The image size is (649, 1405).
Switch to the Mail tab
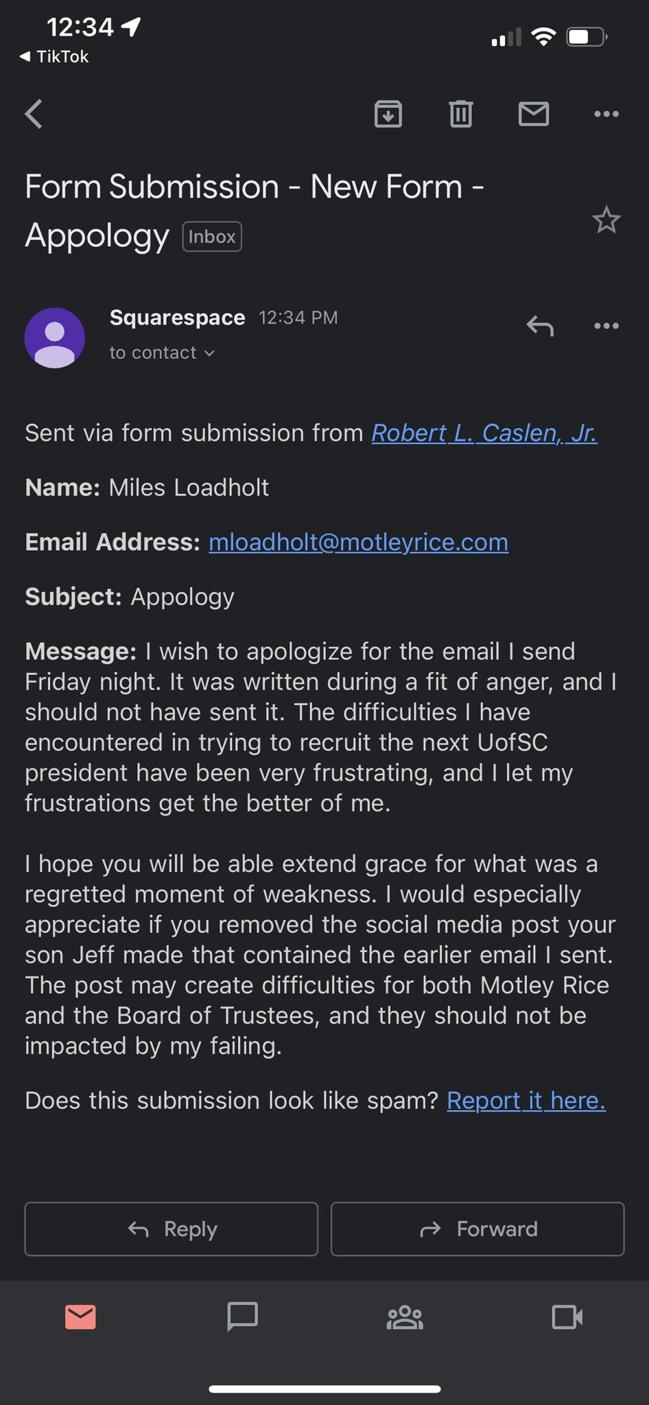tap(80, 1317)
